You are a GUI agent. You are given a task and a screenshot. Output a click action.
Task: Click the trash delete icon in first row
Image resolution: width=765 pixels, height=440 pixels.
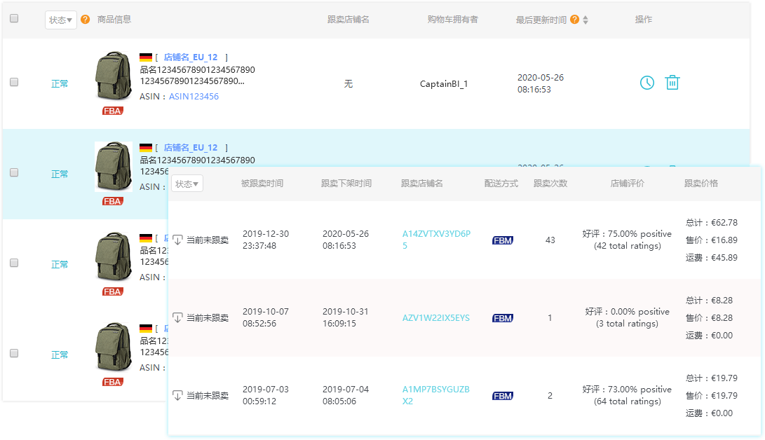click(672, 83)
